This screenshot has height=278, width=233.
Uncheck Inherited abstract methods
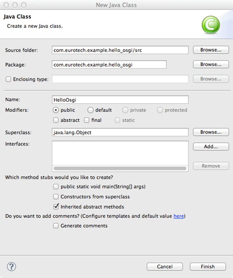click(x=56, y=207)
